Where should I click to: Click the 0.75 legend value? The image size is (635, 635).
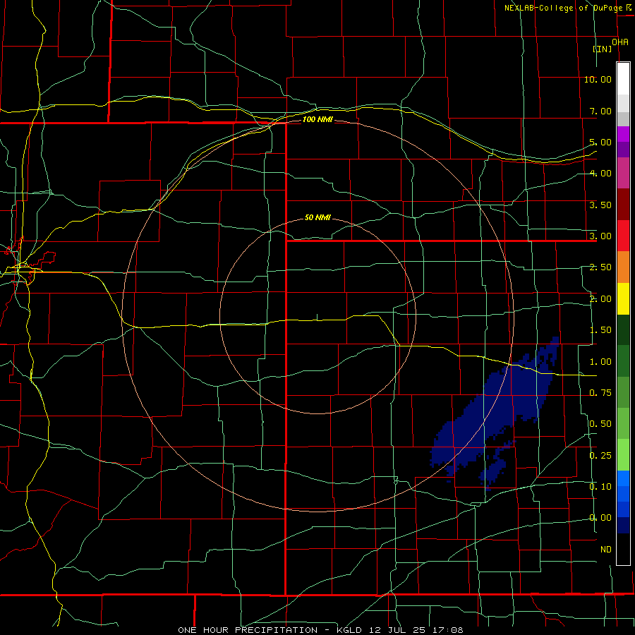600,393
